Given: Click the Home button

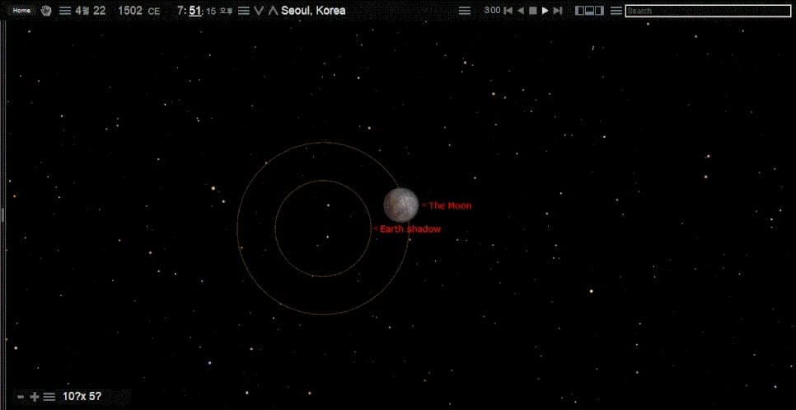Looking at the screenshot, I should pos(21,11).
